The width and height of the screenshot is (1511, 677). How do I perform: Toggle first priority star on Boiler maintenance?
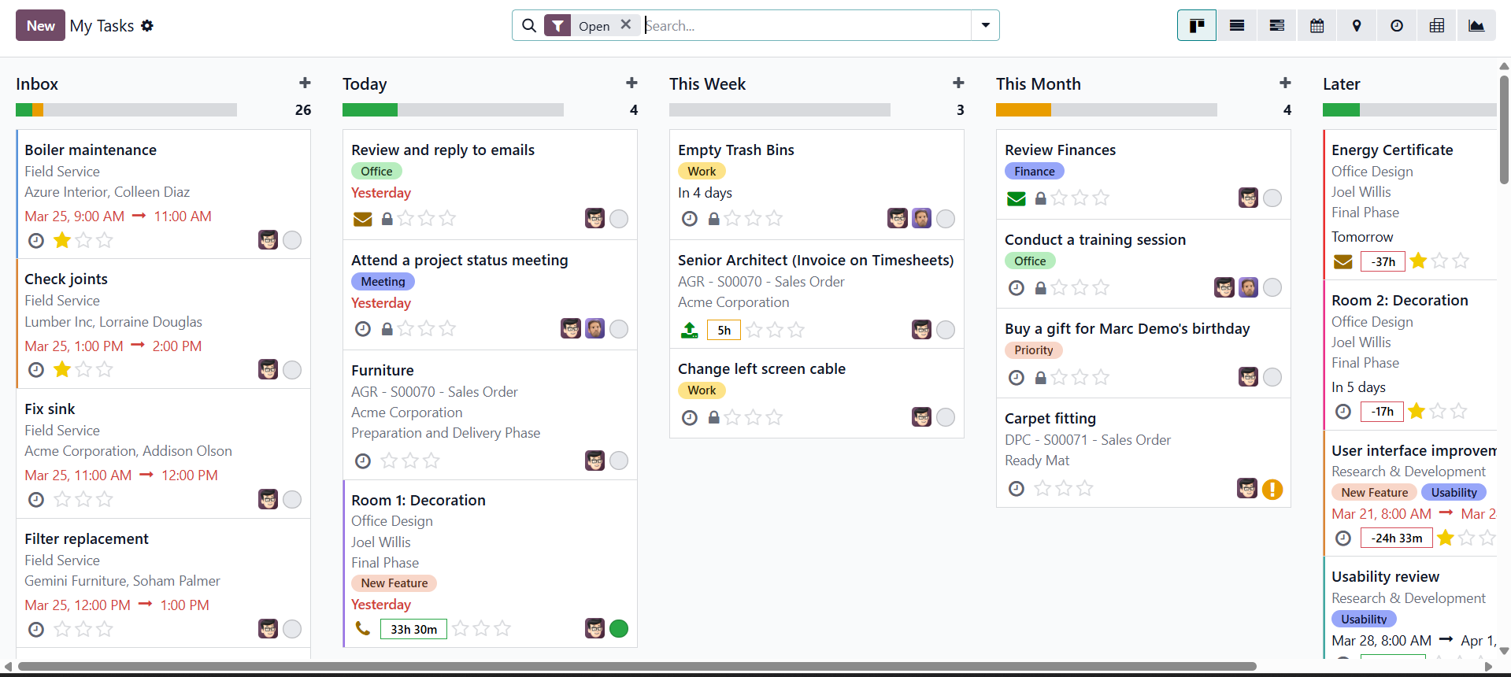click(62, 240)
